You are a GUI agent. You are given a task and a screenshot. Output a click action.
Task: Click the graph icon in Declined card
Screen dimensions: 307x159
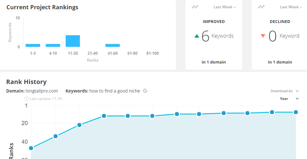[x=261, y=7]
